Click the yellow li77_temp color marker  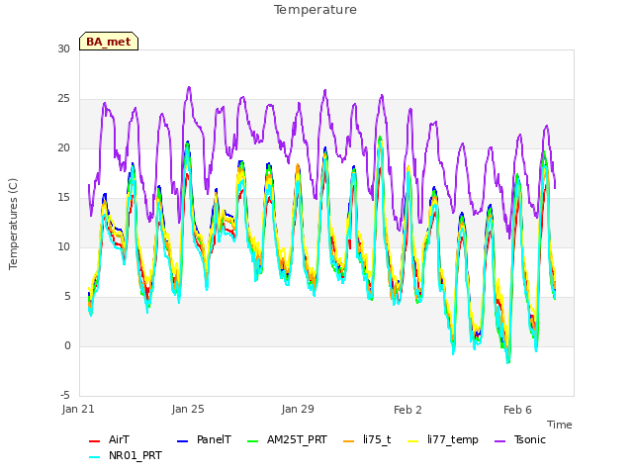pos(413,441)
